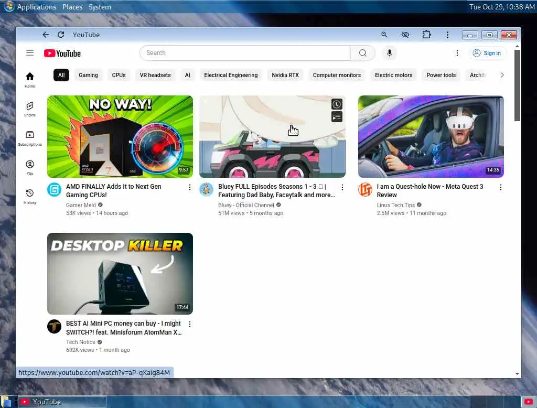Image resolution: width=537 pixels, height=408 pixels.
Task: Open the System menu in top panel
Action: [100, 7]
